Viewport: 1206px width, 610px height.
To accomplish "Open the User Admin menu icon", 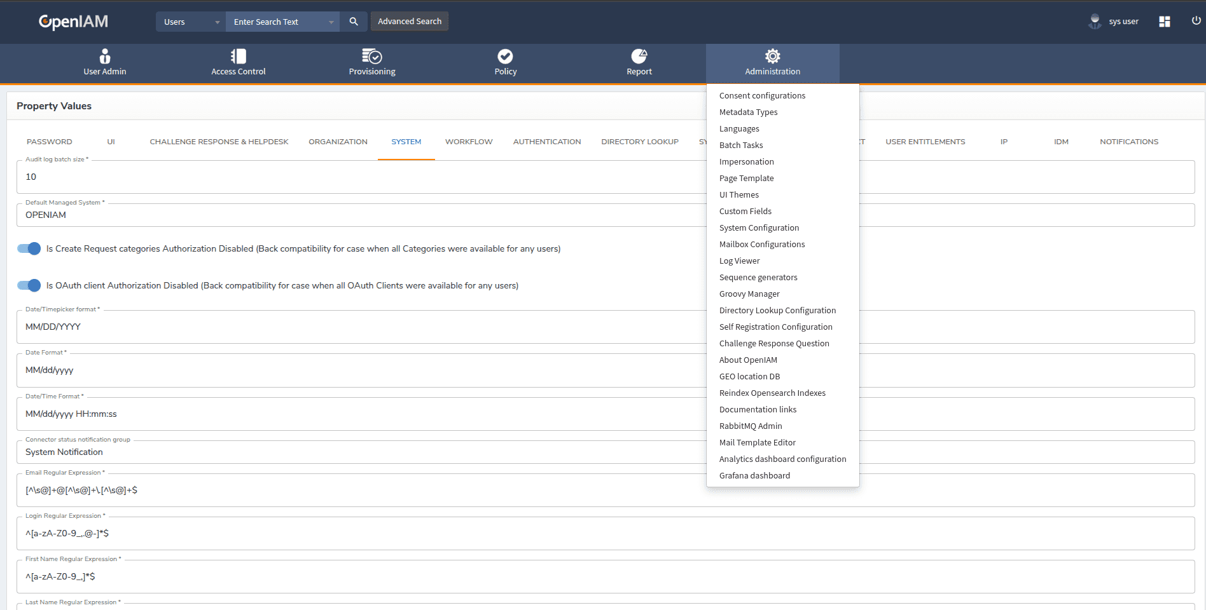I will click(x=105, y=57).
